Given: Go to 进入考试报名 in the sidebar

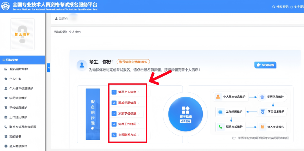Looking at the screenshot, I should pyautogui.click(x=18, y=146).
